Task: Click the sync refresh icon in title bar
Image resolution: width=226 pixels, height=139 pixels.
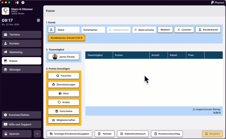Action: pos(23,3)
